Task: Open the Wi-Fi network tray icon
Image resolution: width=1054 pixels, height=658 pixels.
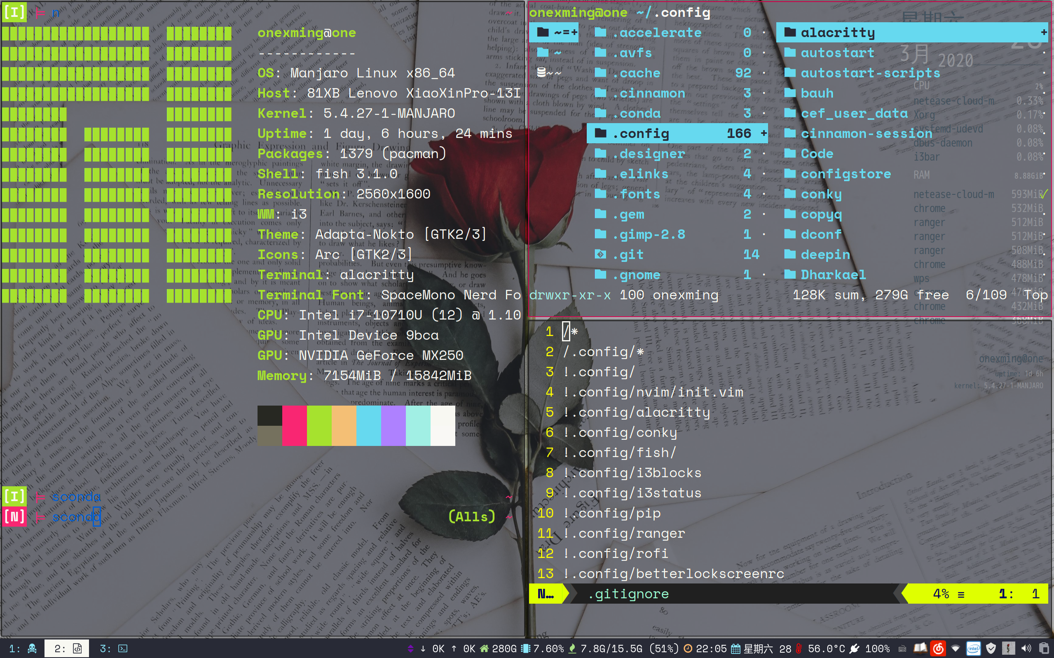Action: coord(956,649)
